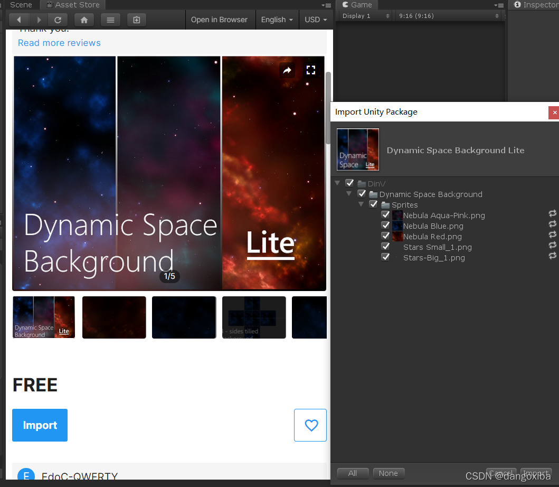
Task: Go forward in Asset Store navigation
Action: [39, 20]
